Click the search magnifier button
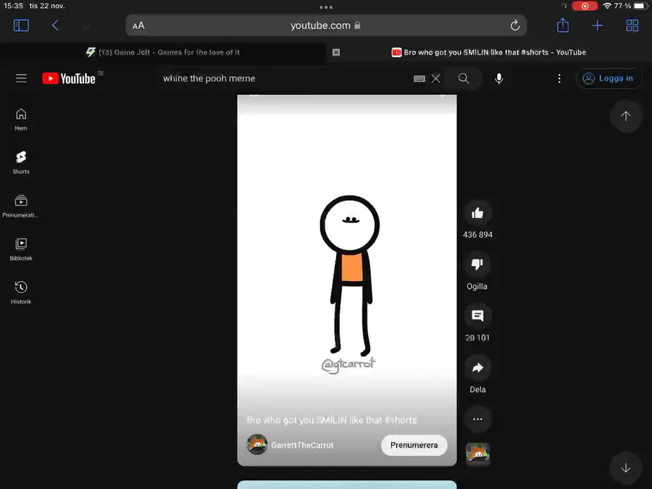 click(464, 78)
